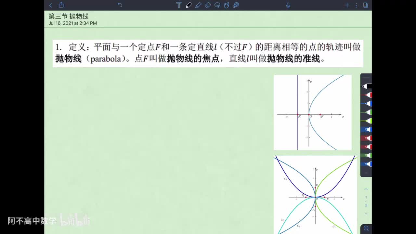The image size is (416, 234).
Task: Click the date Jul 16, 2021 at 2:34 PM
Action: (x=73, y=23)
